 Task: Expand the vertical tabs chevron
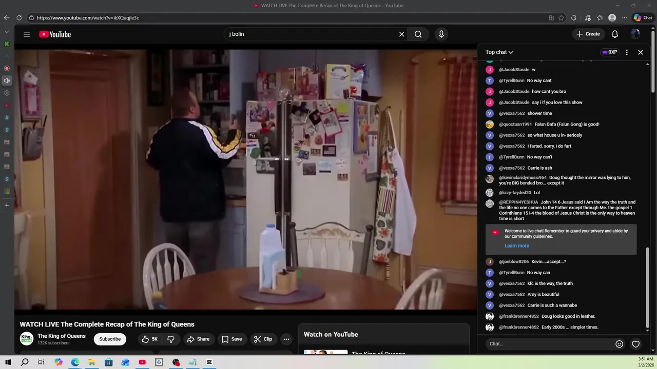7,32
